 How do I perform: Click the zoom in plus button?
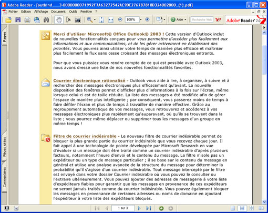pyautogui.click(x=147, y=19)
